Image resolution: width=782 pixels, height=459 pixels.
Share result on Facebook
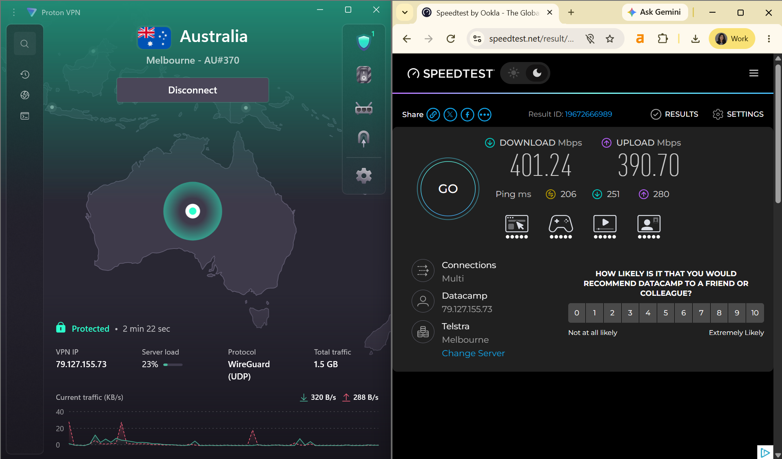467,115
